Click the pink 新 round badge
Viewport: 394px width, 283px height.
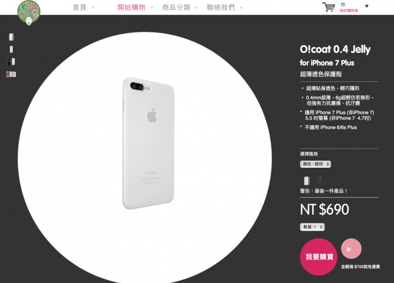click(351, 249)
